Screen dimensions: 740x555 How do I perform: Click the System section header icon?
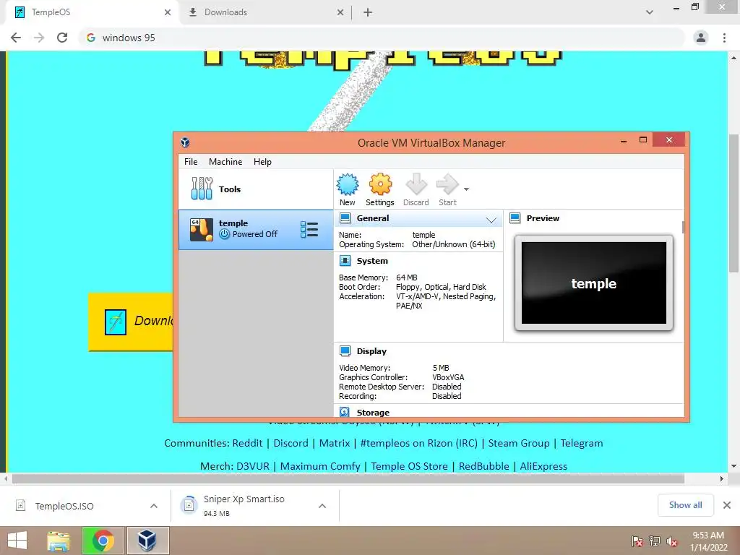[345, 260]
